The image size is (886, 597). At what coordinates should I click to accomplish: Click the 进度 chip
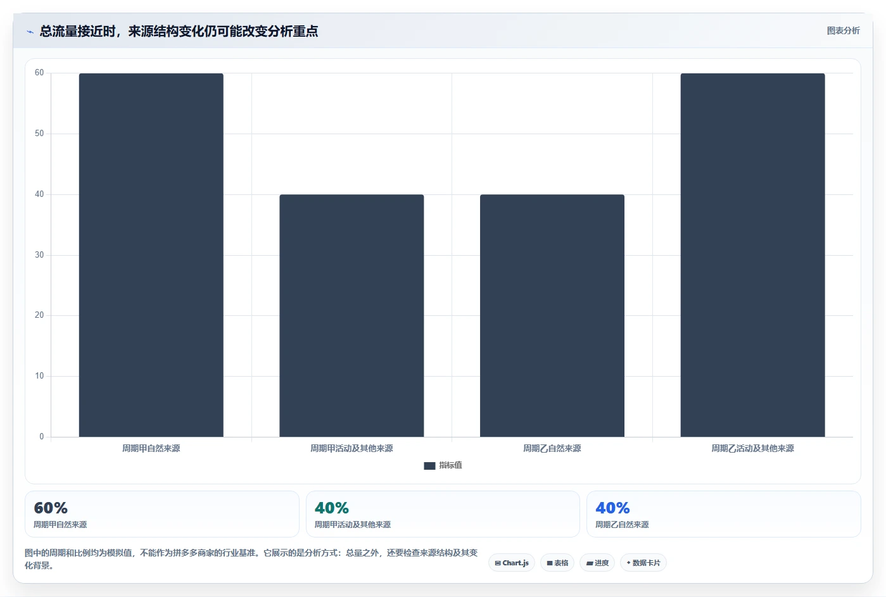pyautogui.click(x=597, y=563)
